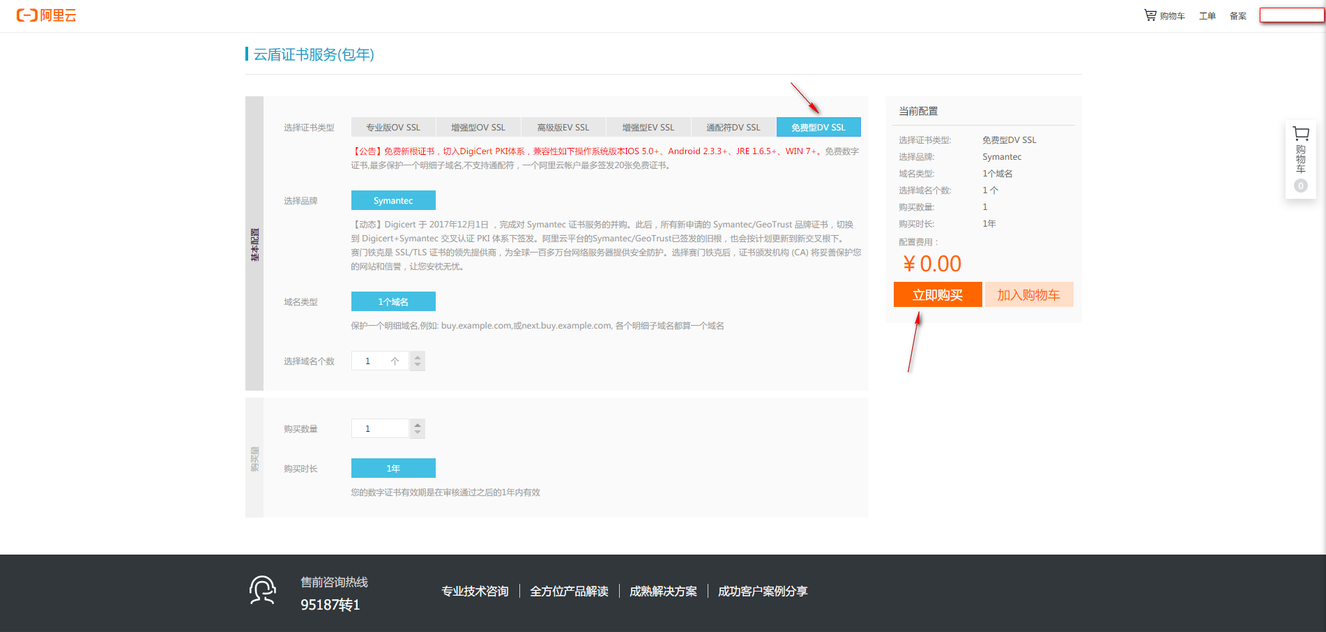The width and height of the screenshot is (1326, 632).
Task: Click 立即购买 buy now button
Action: pos(938,294)
